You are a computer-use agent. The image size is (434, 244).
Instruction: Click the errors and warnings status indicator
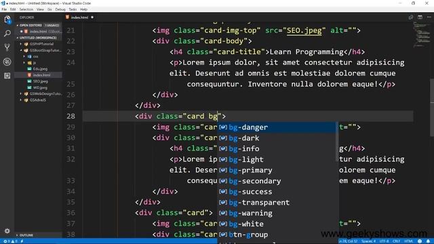(x=10, y=241)
